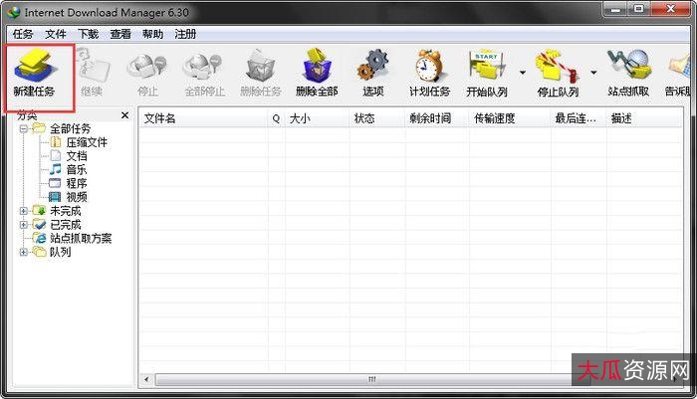Screen dimensions: 697x399
Task: Expand the 已完成 tree node
Action: click(x=24, y=225)
